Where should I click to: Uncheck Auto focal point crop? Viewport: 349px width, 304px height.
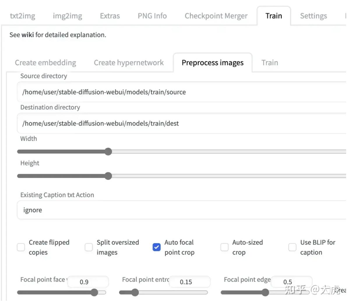coord(156,247)
